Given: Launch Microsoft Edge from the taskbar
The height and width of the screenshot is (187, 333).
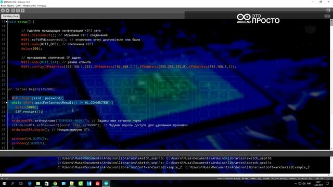Looking at the screenshot, I should 30,183.
